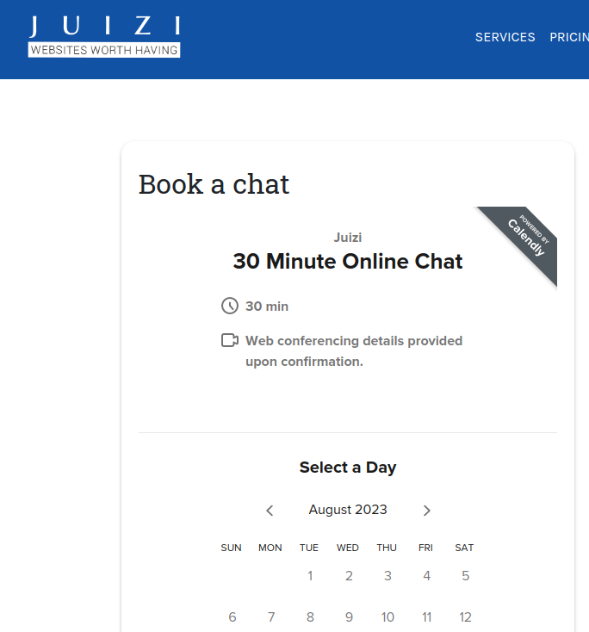The image size is (589, 632).
Task: Go to previous month in calendar
Action: pos(270,511)
